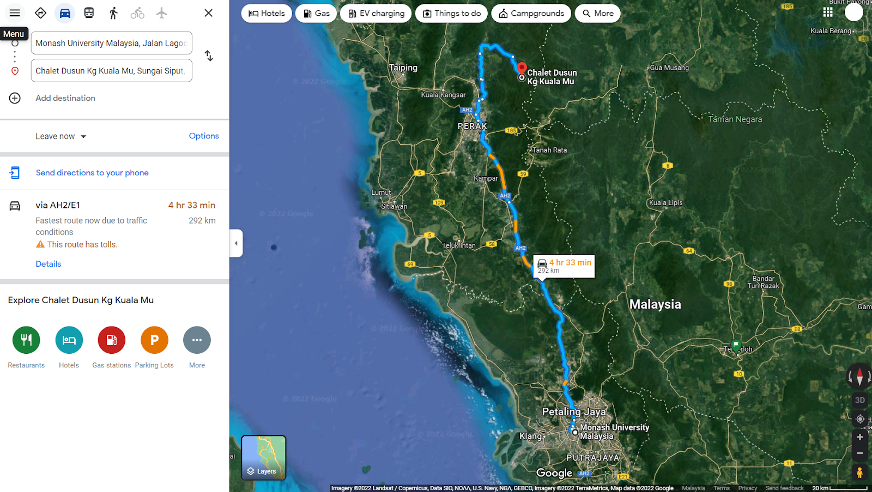The width and height of the screenshot is (872, 492).
Task: Open Google apps grid
Action: (x=828, y=12)
